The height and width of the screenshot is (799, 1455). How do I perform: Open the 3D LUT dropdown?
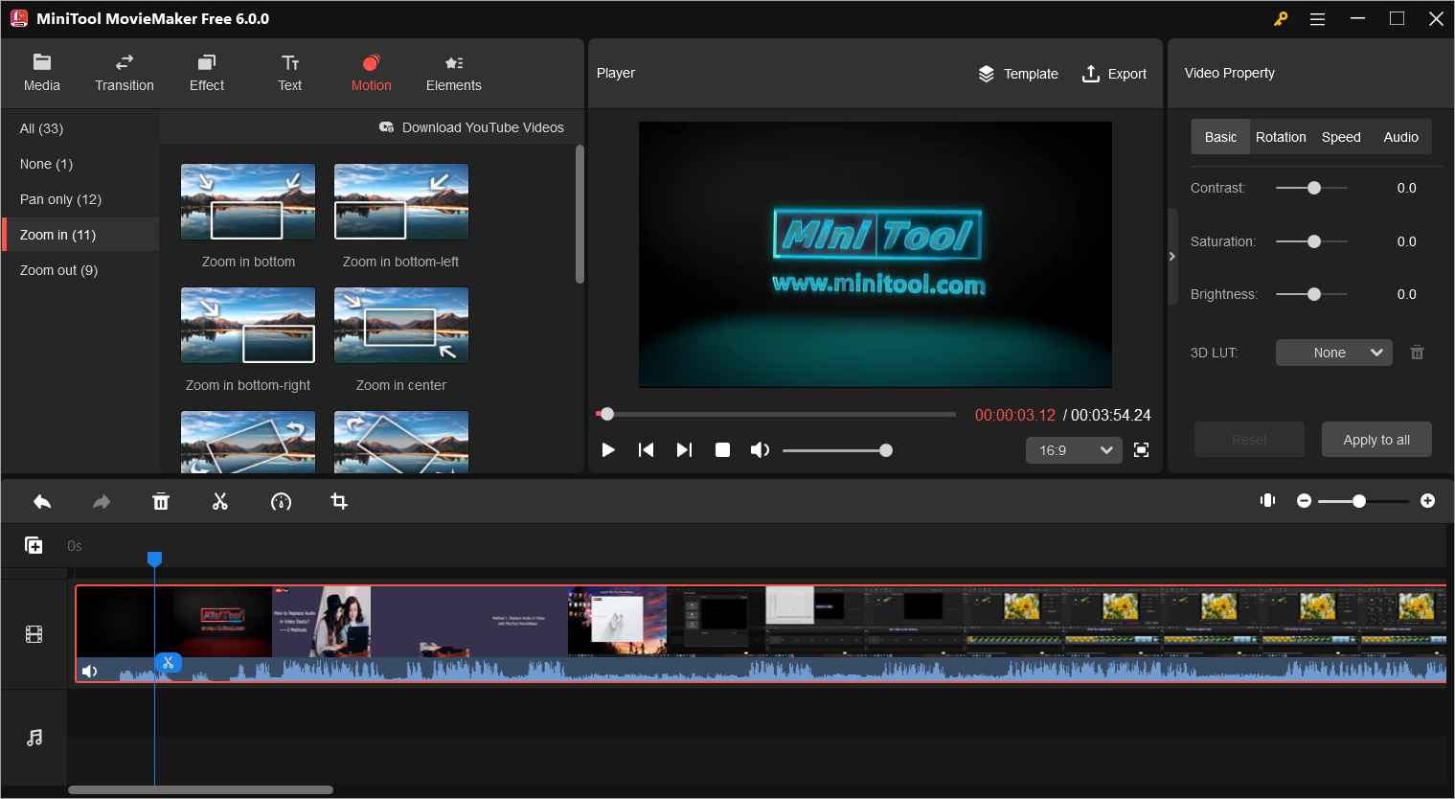click(x=1334, y=353)
